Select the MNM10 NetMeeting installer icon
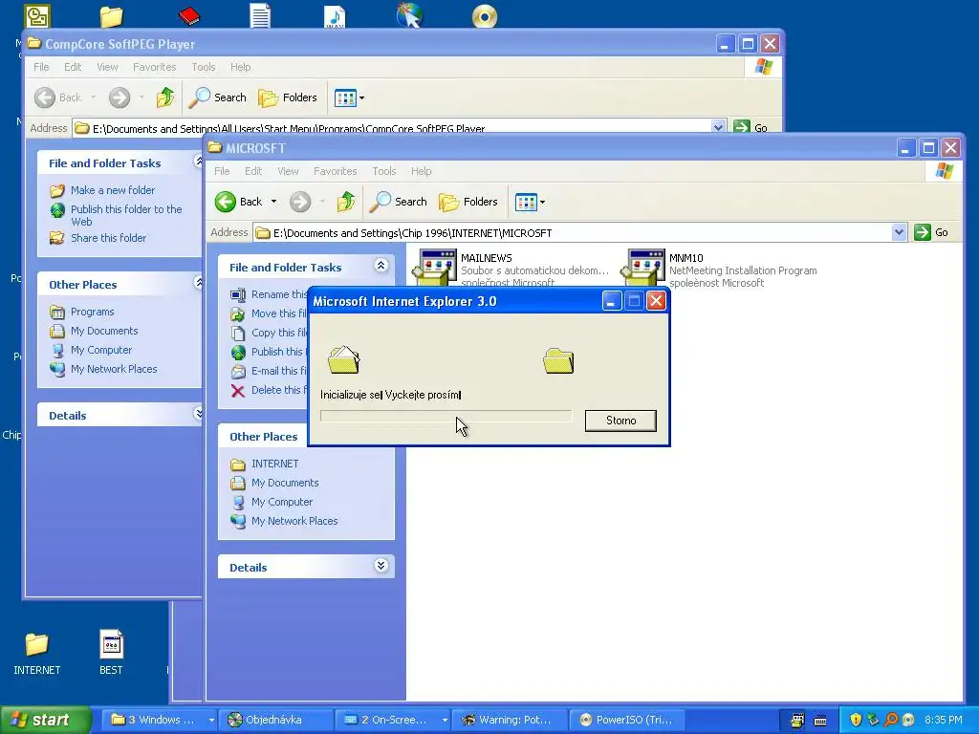Viewport: 979px width, 734px height. coord(643,268)
